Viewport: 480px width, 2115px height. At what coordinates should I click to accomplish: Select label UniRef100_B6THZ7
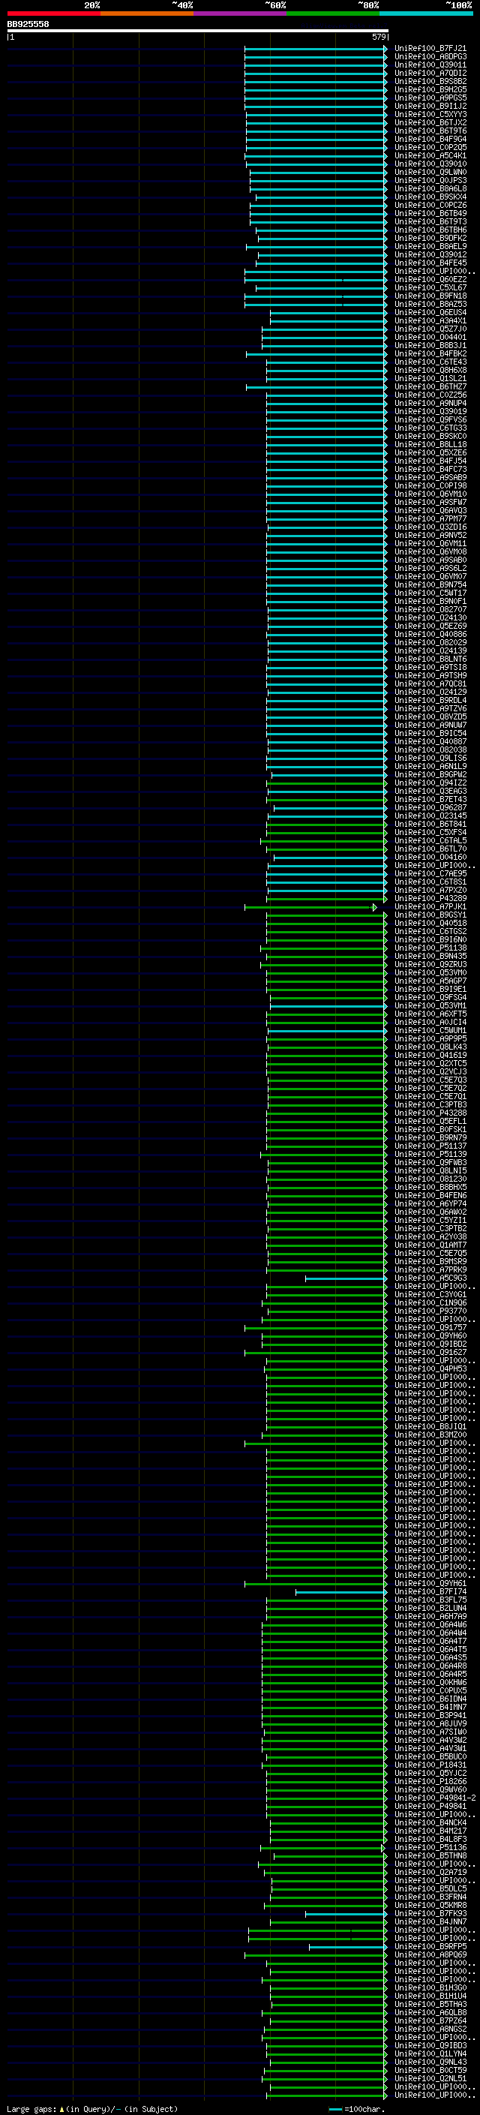click(x=430, y=386)
